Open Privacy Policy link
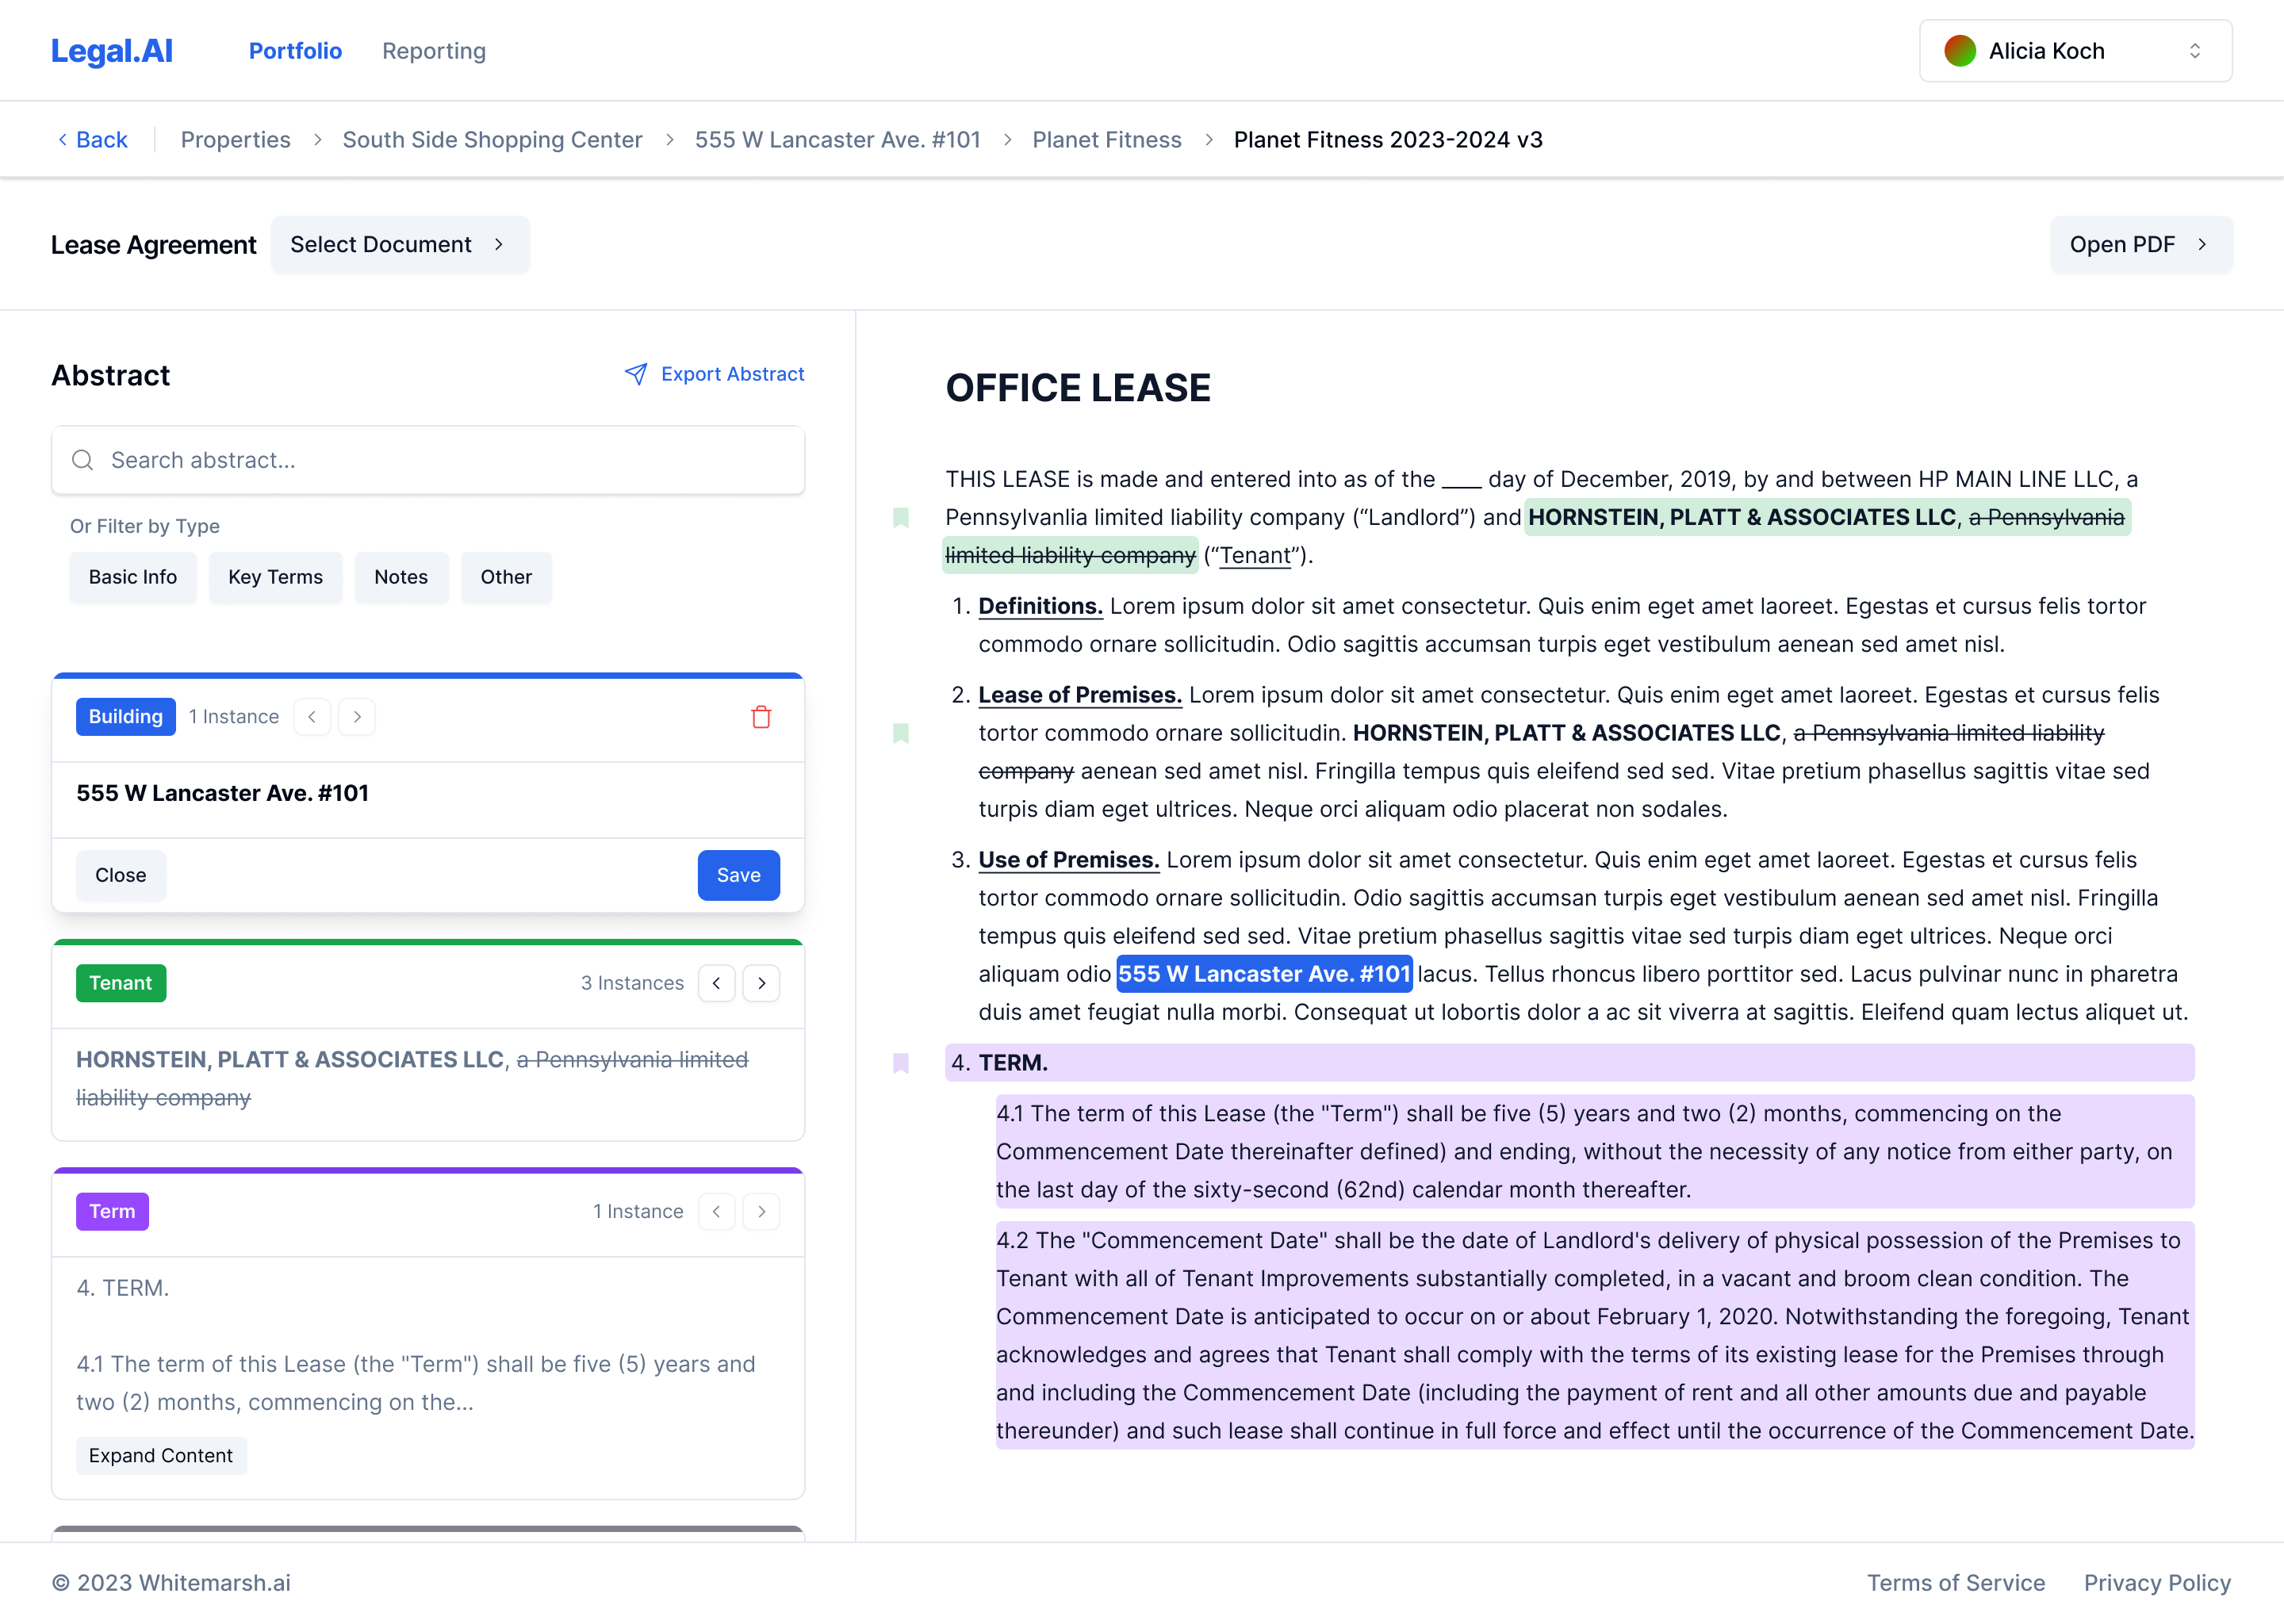The height and width of the screenshot is (1624, 2284). tap(2157, 1583)
